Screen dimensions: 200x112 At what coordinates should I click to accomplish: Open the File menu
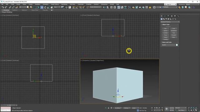click(2, 4)
